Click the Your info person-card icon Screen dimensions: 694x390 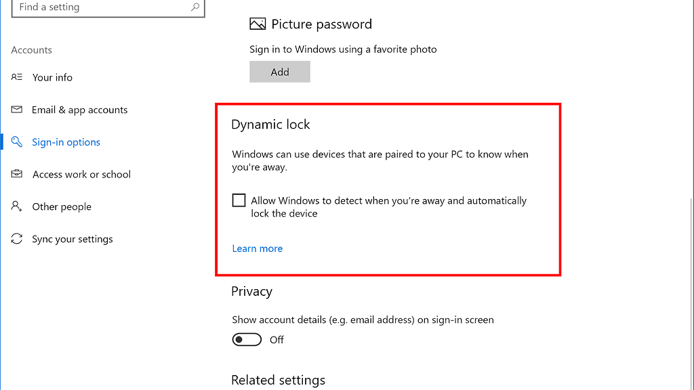coord(17,77)
